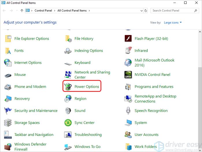Open the User Accounts icon
The image size is (202, 152).
point(128,134)
